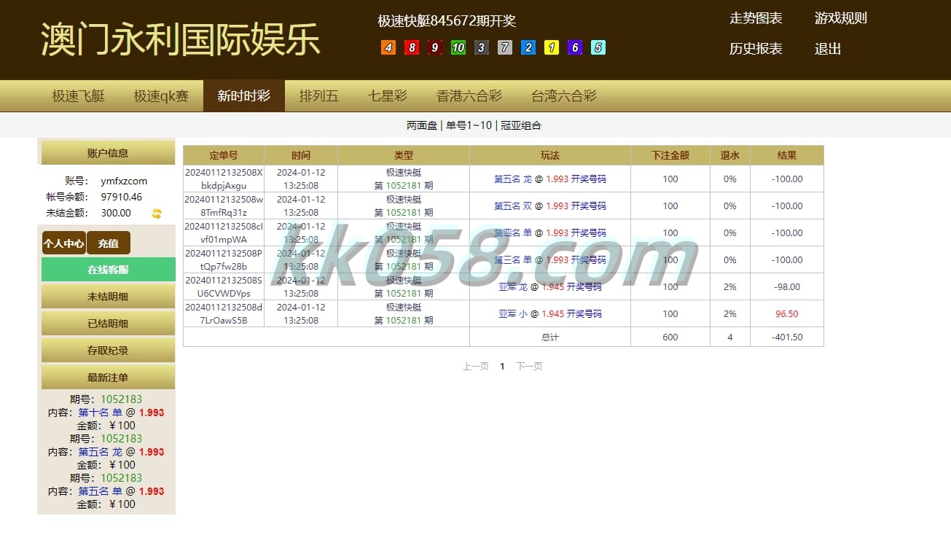Click the yellow lottery ball number 1
Viewport: 951px width, 559px height.
coord(551,47)
